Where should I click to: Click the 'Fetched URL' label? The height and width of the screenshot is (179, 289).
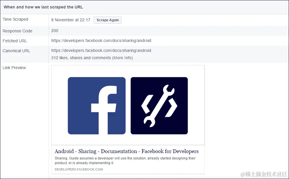click(15, 41)
